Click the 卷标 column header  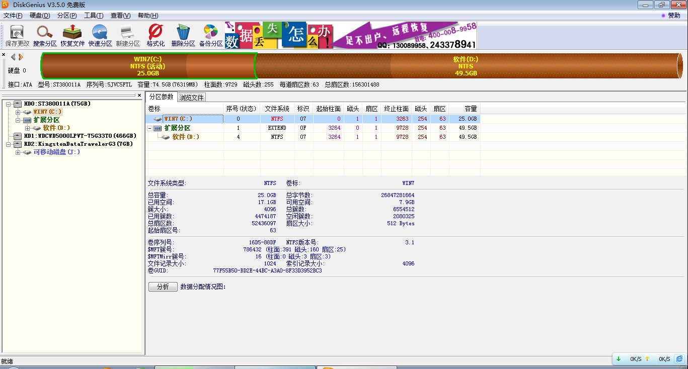[185, 109]
